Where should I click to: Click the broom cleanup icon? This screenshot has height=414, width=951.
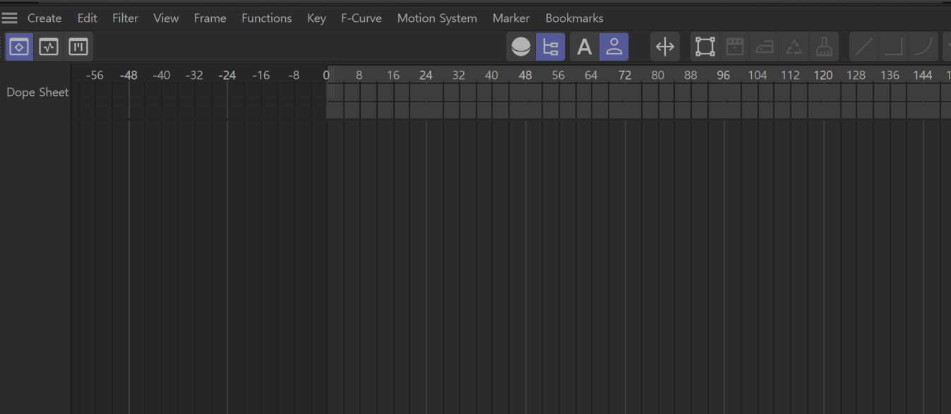pos(824,47)
